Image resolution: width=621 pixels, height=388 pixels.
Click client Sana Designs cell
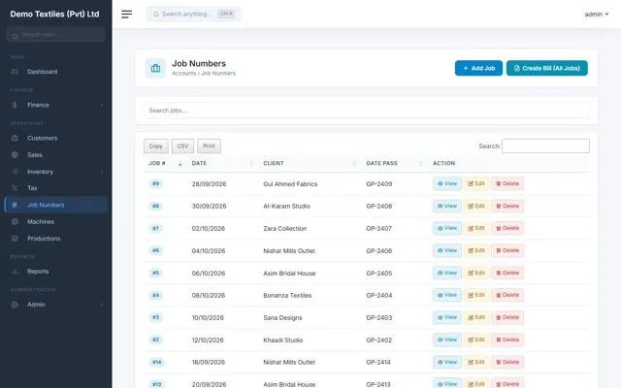282,317
